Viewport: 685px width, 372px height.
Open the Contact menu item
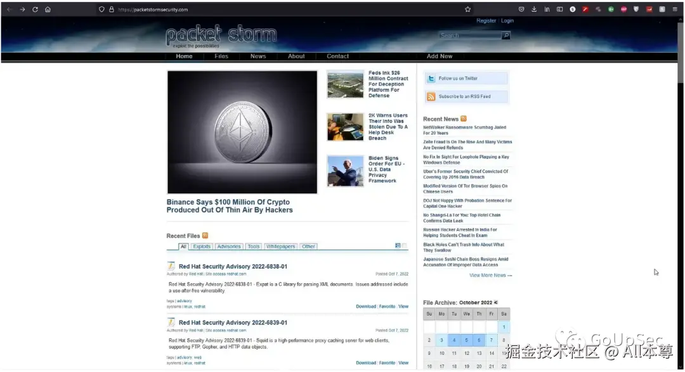click(x=337, y=56)
